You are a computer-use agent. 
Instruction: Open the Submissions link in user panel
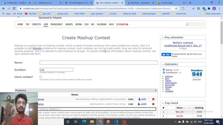coord(171,83)
